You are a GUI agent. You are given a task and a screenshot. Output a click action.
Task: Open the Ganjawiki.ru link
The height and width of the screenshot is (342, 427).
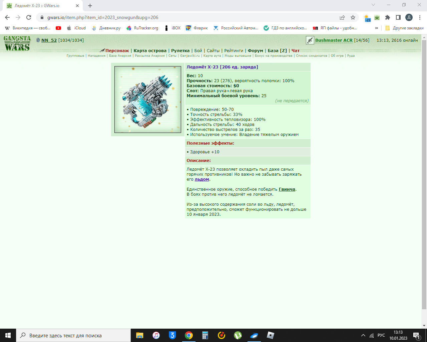(190, 56)
